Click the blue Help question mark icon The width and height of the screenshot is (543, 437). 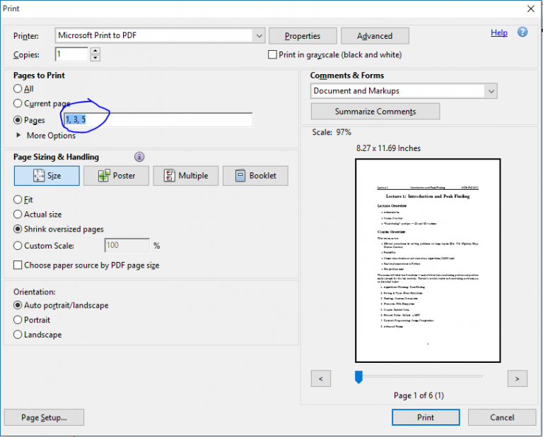click(522, 32)
